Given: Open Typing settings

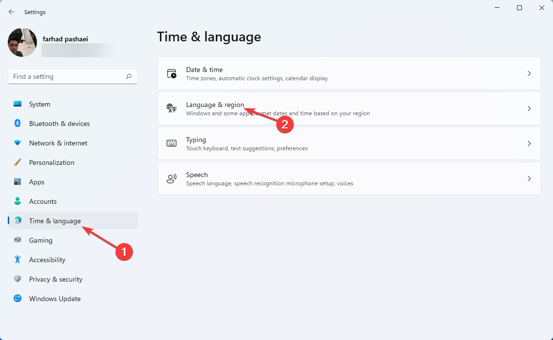Looking at the screenshot, I should pyautogui.click(x=349, y=143).
